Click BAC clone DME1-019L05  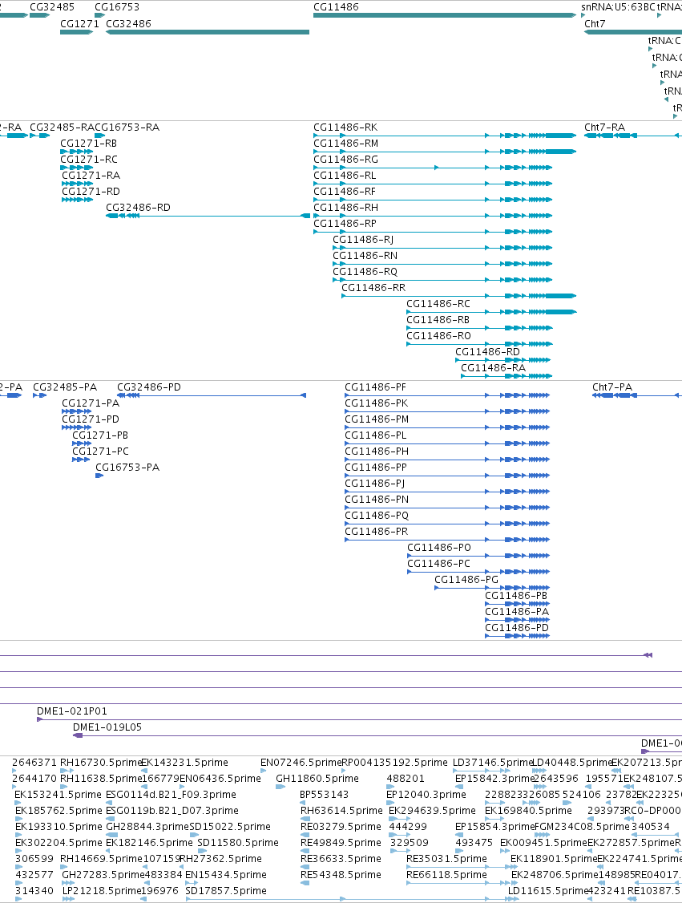pyautogui.click(x=107, y=728)
